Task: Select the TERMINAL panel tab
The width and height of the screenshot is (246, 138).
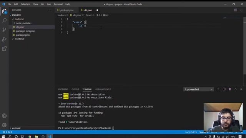Action: tap(87, 89)
